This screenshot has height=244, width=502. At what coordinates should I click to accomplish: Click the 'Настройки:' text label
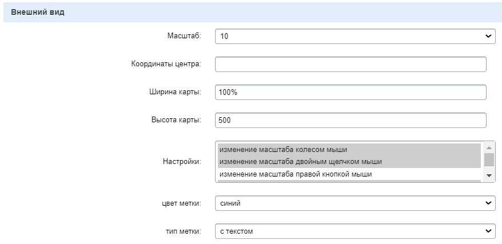(182, 162)
